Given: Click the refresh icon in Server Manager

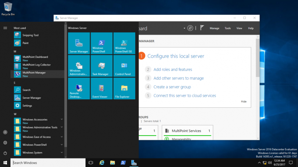Looking at the screenshot, I should click(x=190, y=28).
